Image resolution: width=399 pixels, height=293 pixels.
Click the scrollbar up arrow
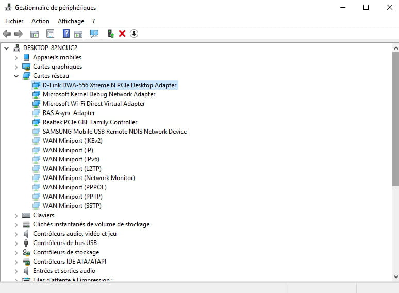point(396,48)
